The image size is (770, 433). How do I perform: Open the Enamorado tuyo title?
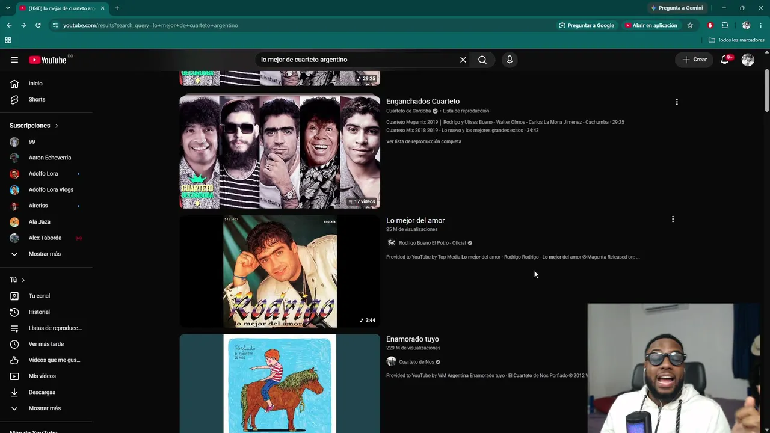coord(413,339)
